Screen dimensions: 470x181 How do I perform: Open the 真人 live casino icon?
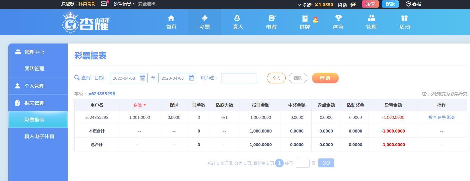[x=237, y=18]
